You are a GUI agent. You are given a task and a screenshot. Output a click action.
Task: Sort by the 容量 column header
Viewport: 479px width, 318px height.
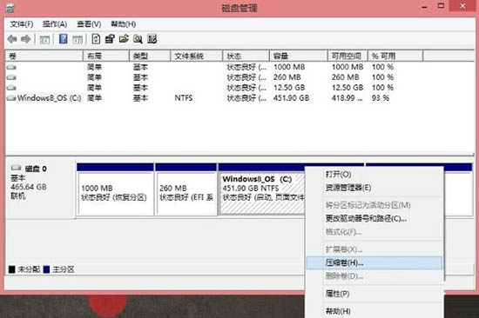point(299,56)
